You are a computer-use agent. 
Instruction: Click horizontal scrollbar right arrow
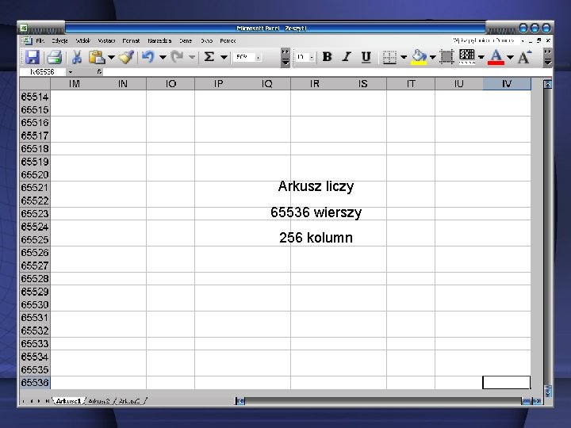(x=536, y=401)
